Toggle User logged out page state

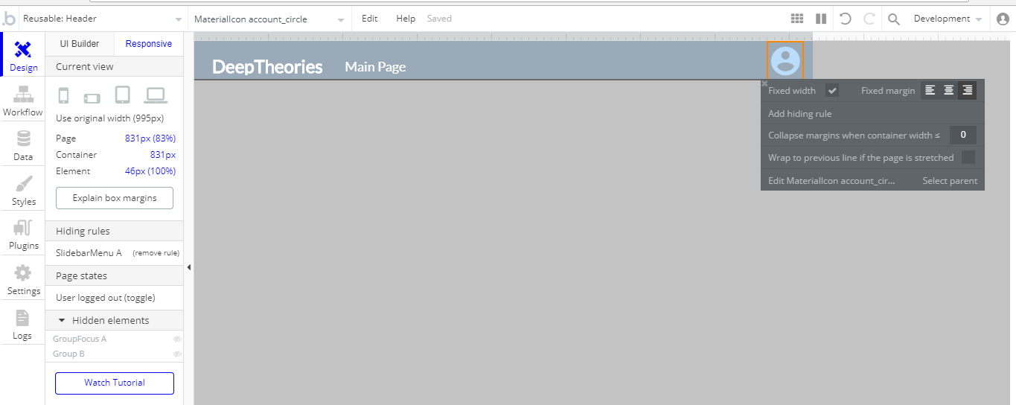[x=106, y=298]
